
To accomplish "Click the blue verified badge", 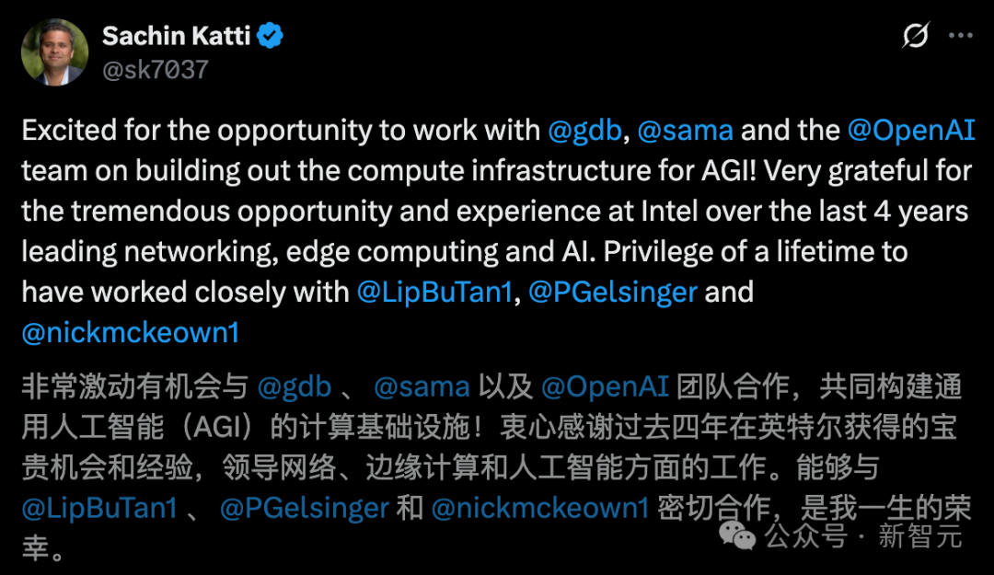I will point(270,36).
